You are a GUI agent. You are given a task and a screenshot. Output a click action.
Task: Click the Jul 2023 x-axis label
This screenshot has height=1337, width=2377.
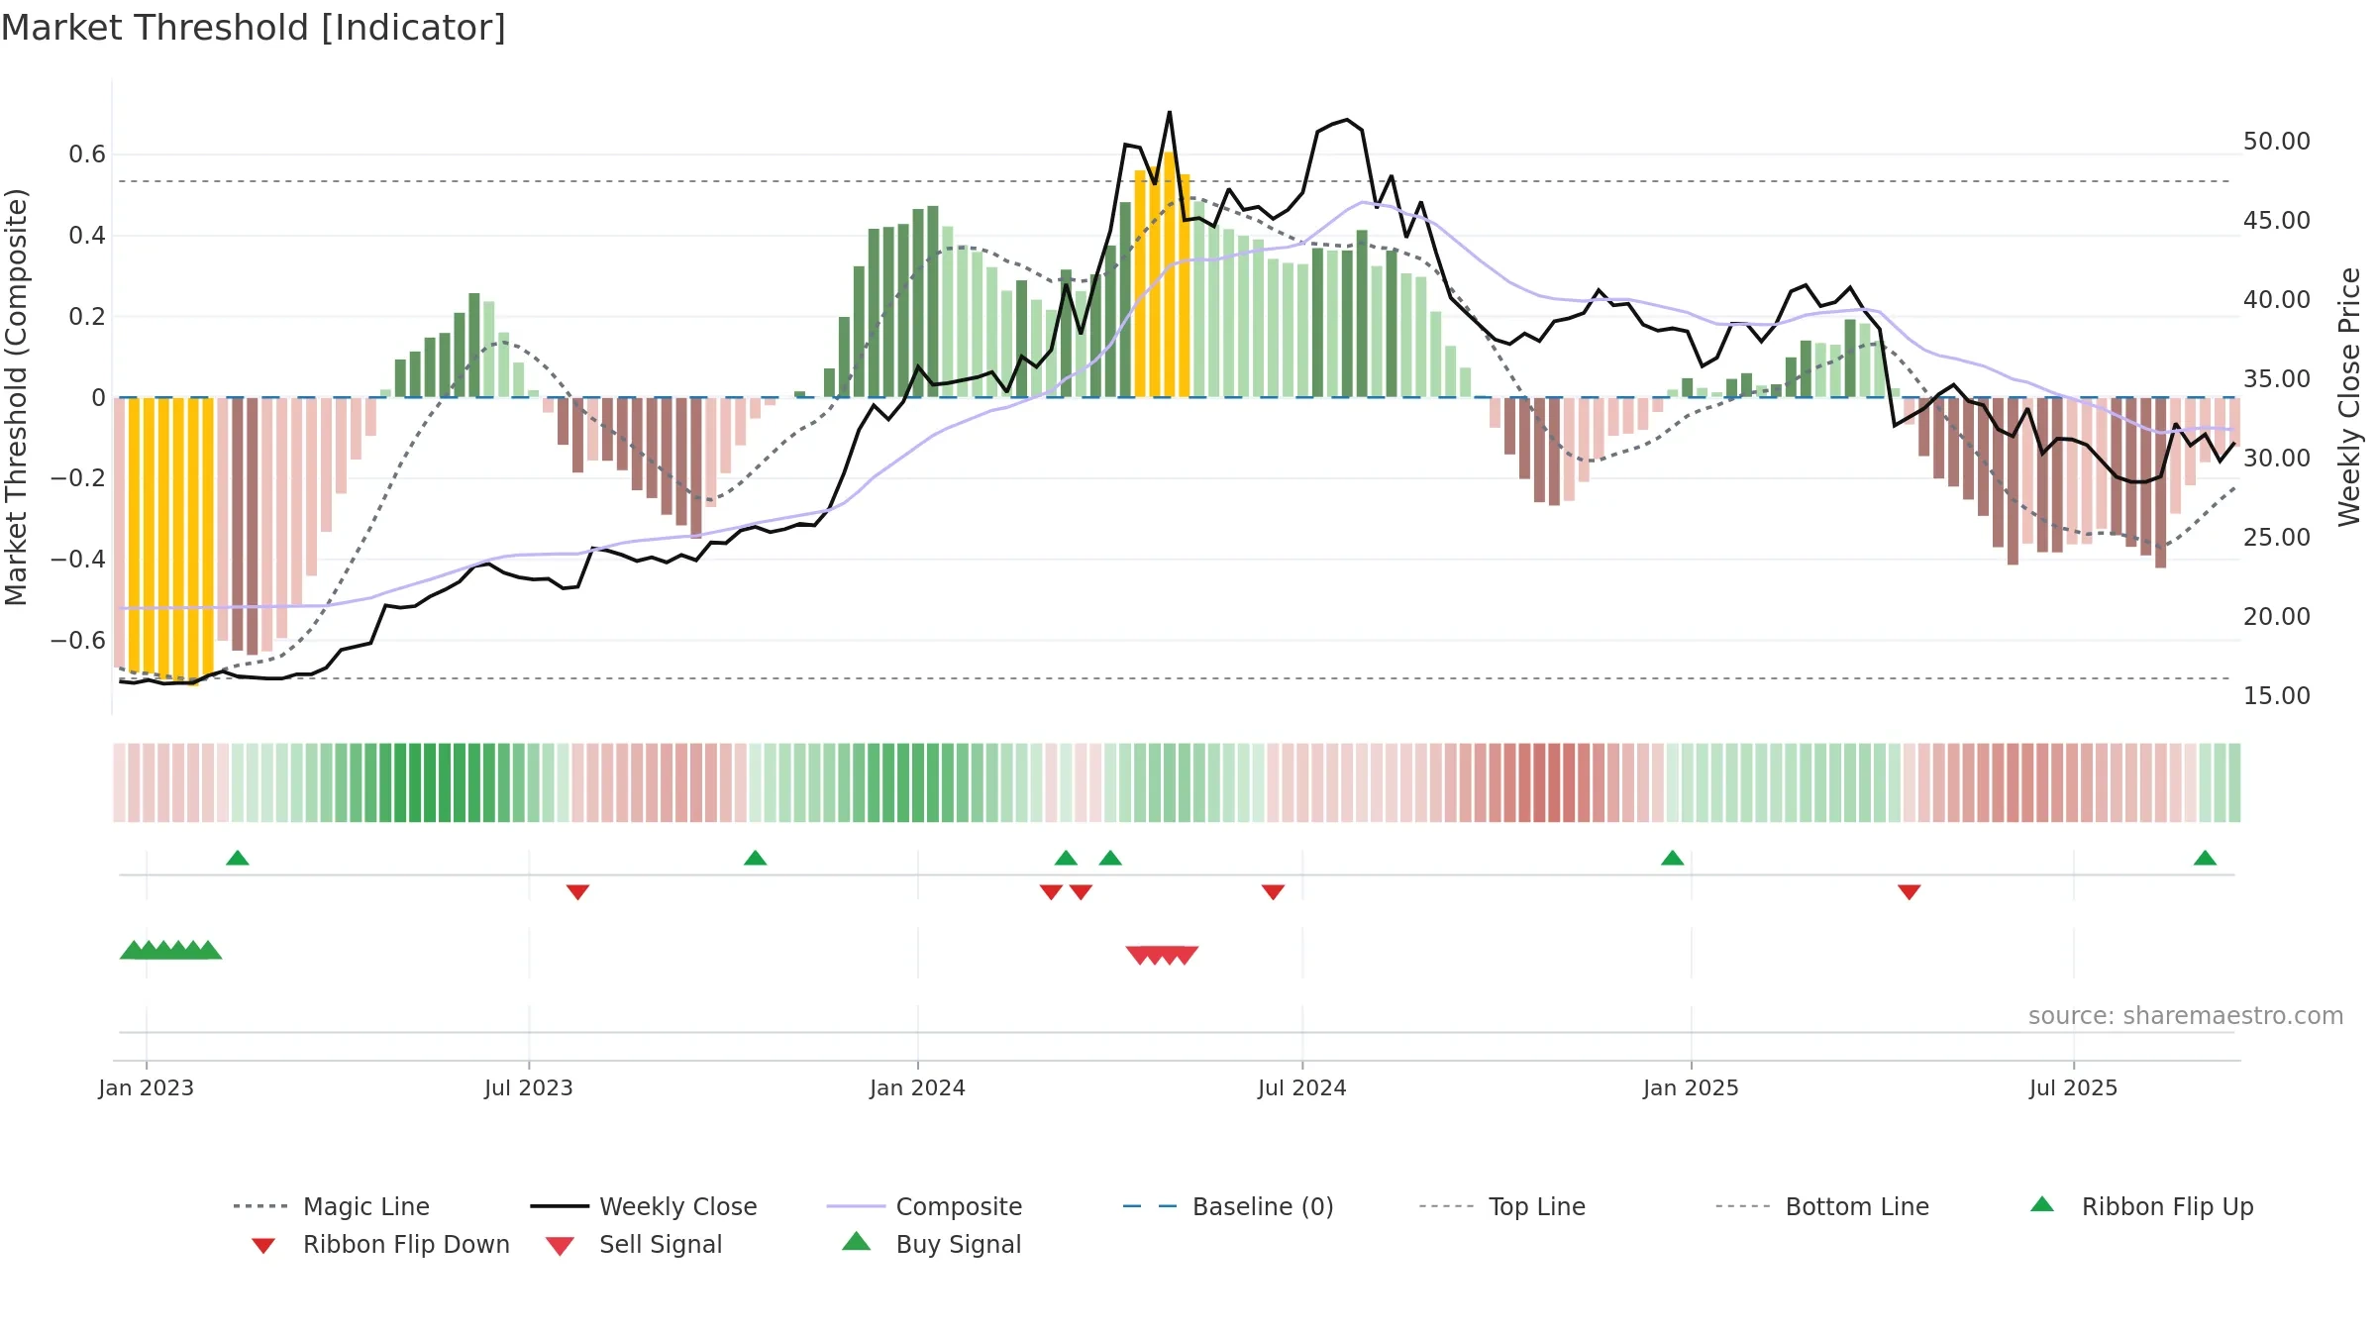(x=529, y=1088)
